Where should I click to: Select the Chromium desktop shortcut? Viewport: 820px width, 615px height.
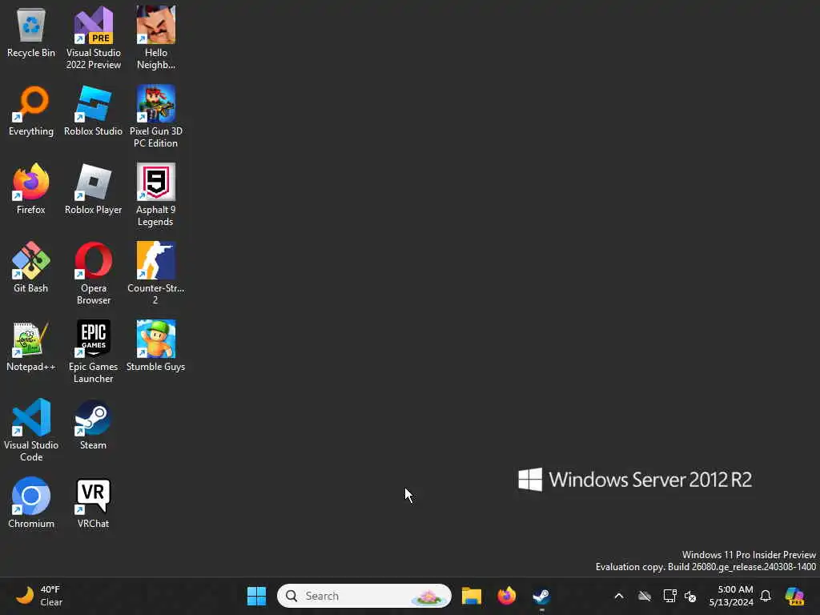point(31,503)
